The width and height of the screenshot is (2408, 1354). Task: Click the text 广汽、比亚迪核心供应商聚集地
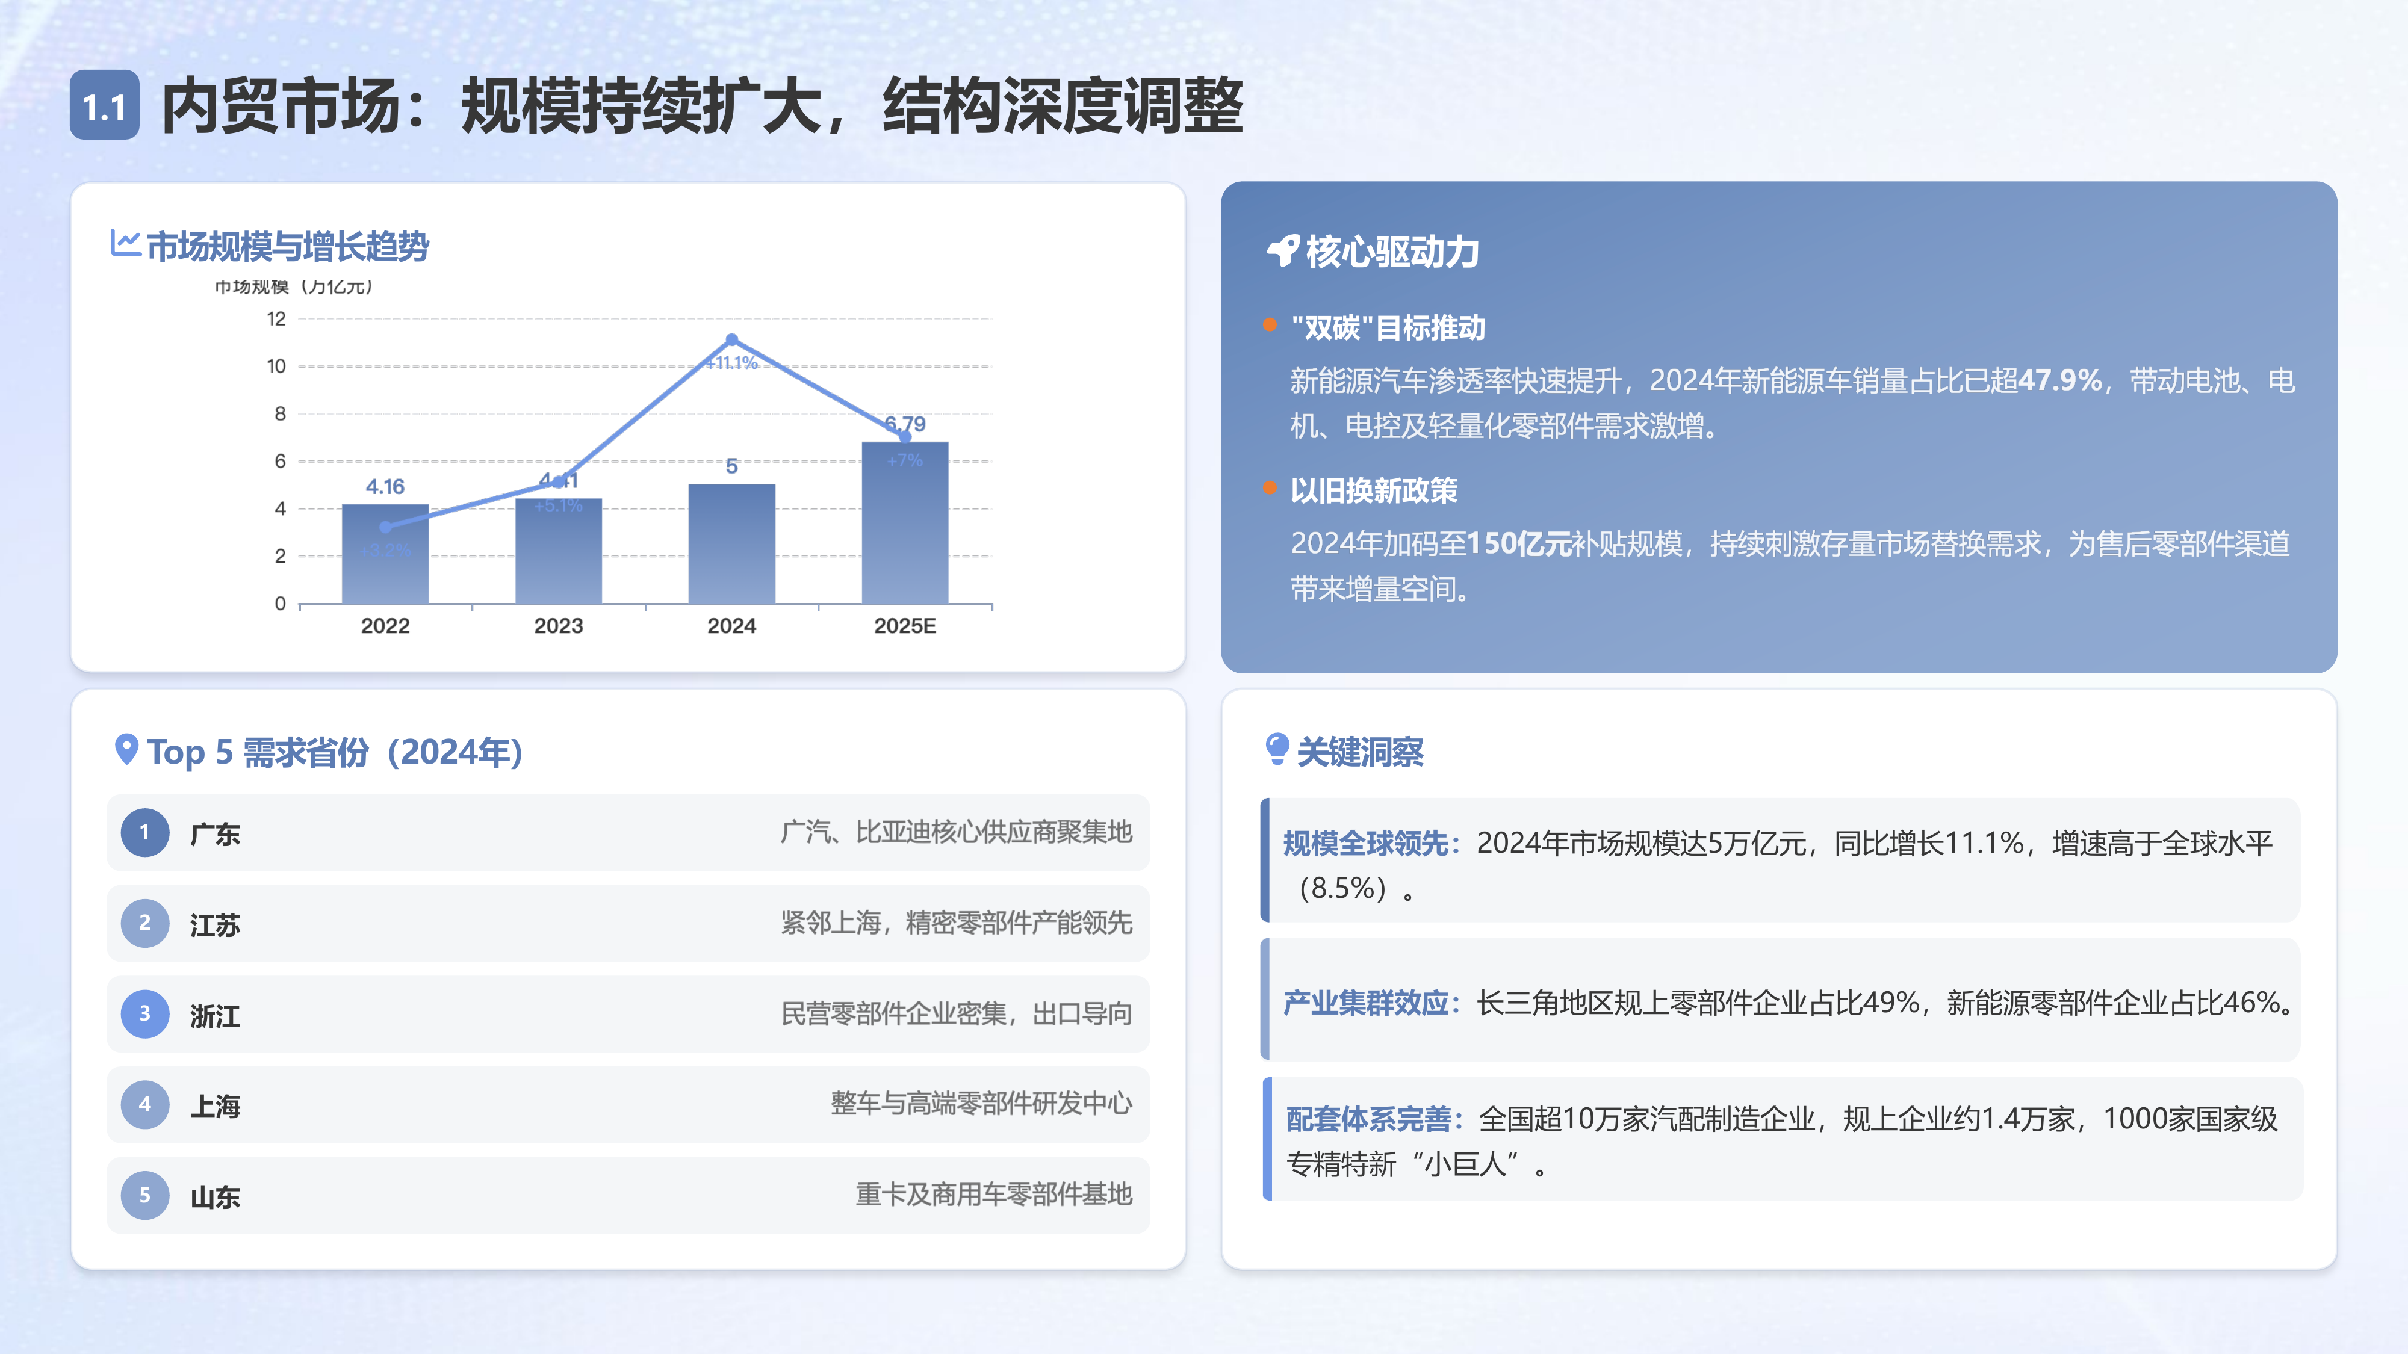pyautogui.click(x=957, y=832)
